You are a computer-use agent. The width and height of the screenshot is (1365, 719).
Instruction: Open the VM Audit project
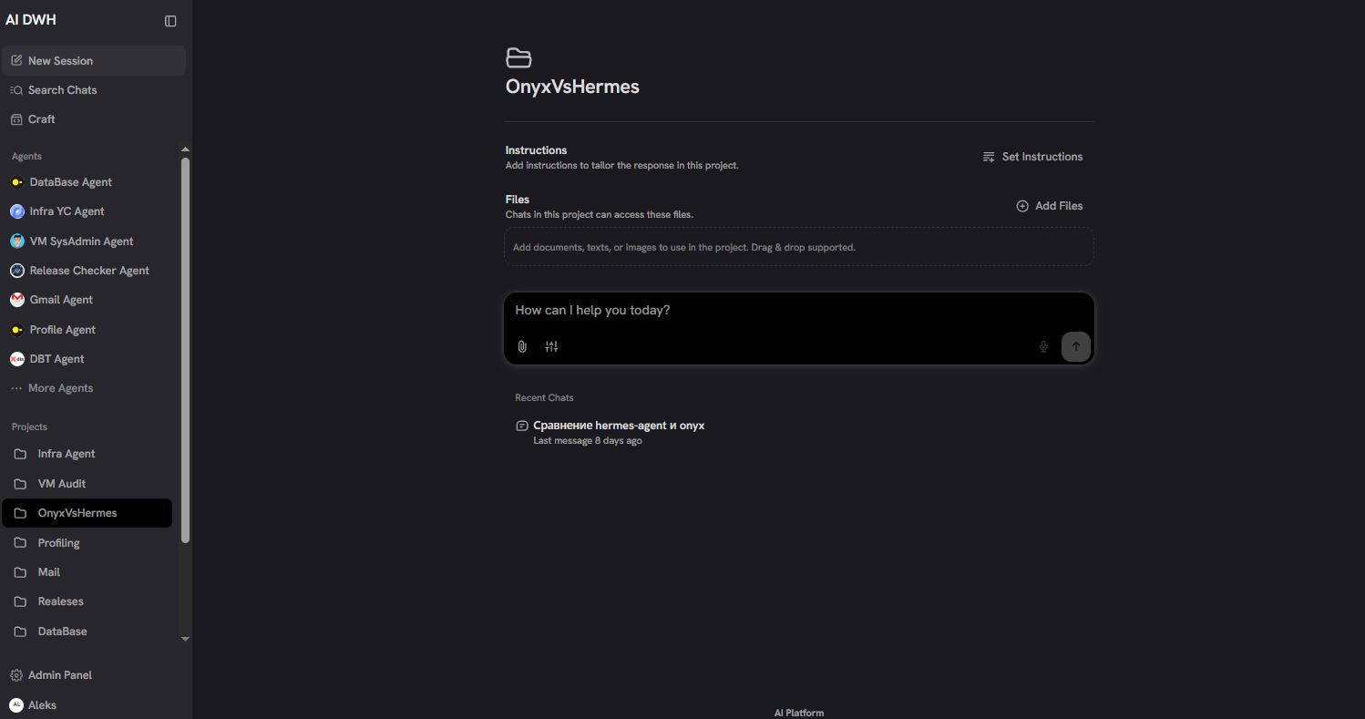pyautogui.click(x=87, y=484)
